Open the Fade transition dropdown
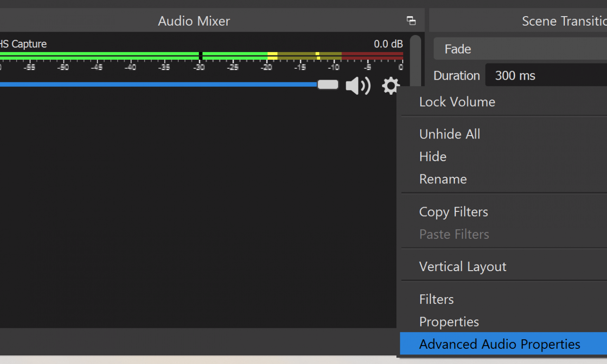Viewport: 607px width, 364px height. (520, 49)
